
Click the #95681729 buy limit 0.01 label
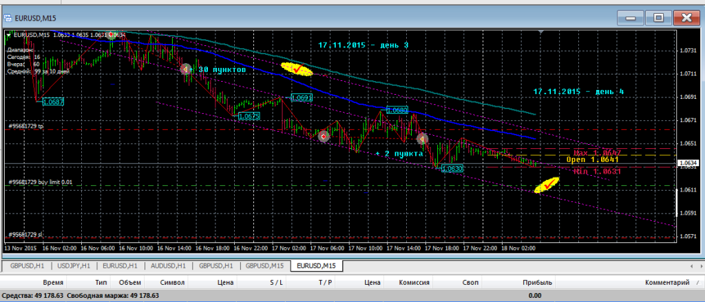(x=41, y=183)
